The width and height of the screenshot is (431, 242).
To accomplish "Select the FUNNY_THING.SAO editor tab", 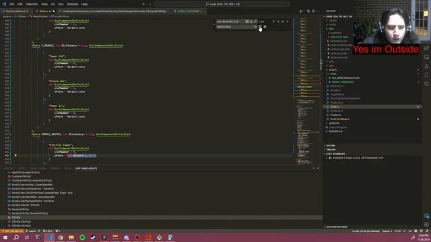I will (189, 11).
